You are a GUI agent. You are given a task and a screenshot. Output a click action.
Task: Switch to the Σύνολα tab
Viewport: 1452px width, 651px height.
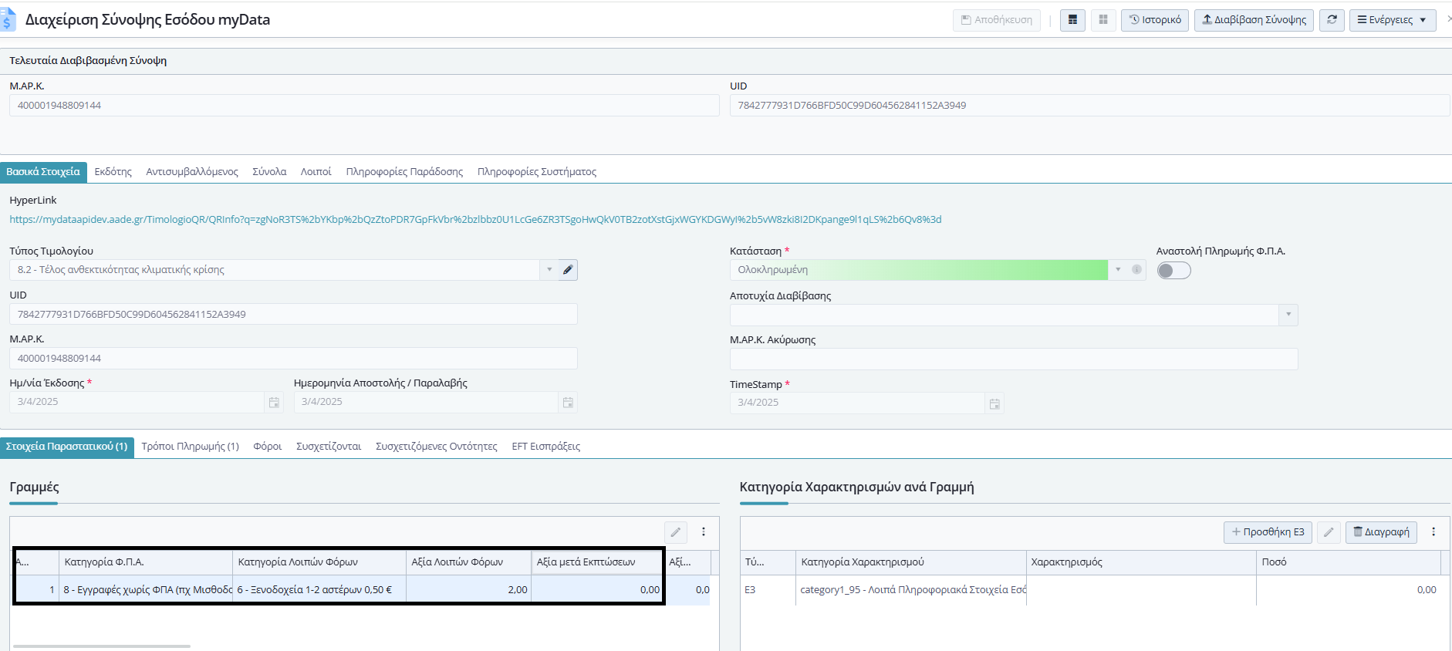(269, 172)
